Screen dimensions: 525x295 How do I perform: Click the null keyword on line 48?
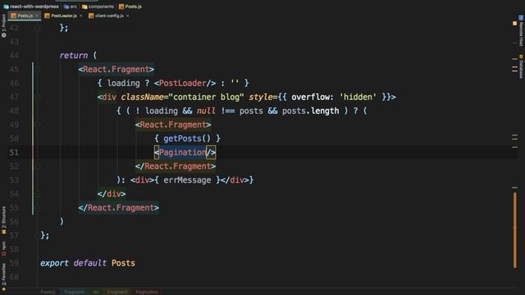pyautogui.click(x=206, y=111)
